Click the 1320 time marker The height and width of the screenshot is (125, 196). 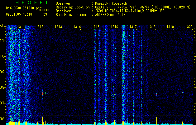[x=189, y=27]
